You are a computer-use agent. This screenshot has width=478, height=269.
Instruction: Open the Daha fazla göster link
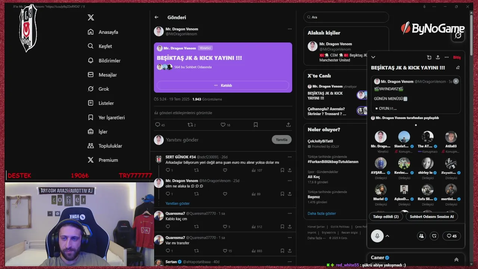click(322, 213)
